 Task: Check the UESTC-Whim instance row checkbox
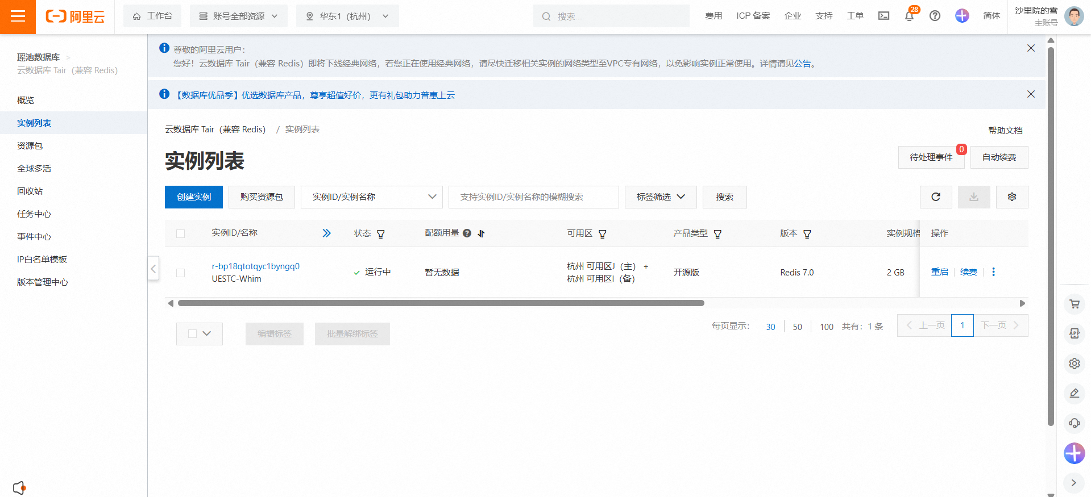coord(181,273)
